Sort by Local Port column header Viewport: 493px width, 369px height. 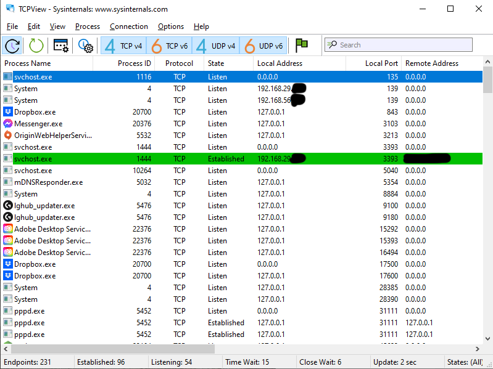tap(373, 63)
